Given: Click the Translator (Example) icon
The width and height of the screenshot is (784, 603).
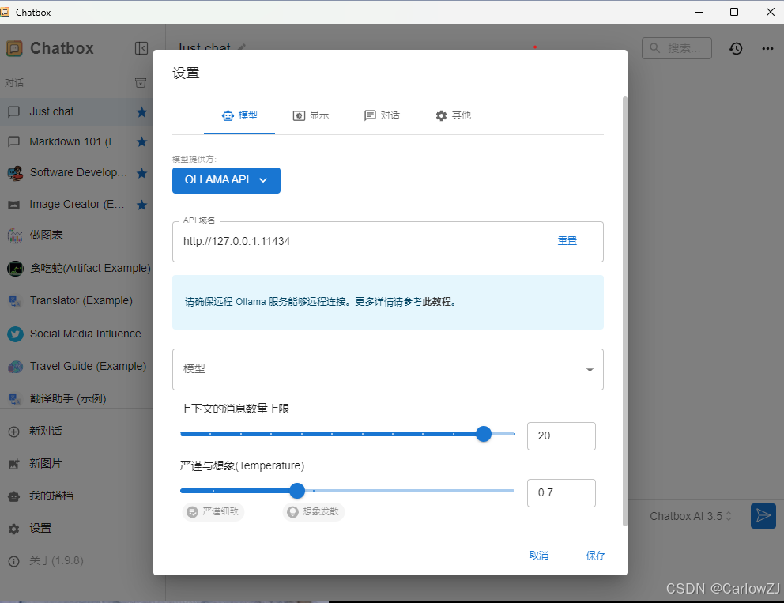Looking at the screenshot, I should [15, 301].
